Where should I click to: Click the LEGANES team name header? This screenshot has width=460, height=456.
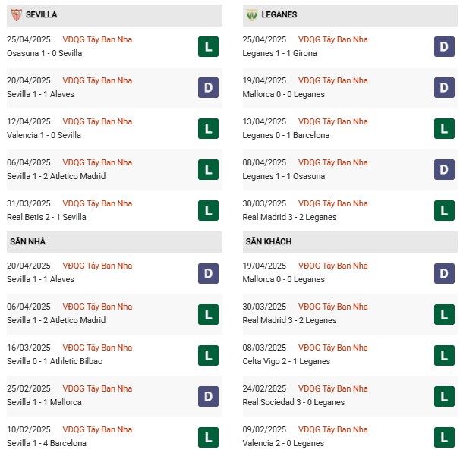[279, 14]
